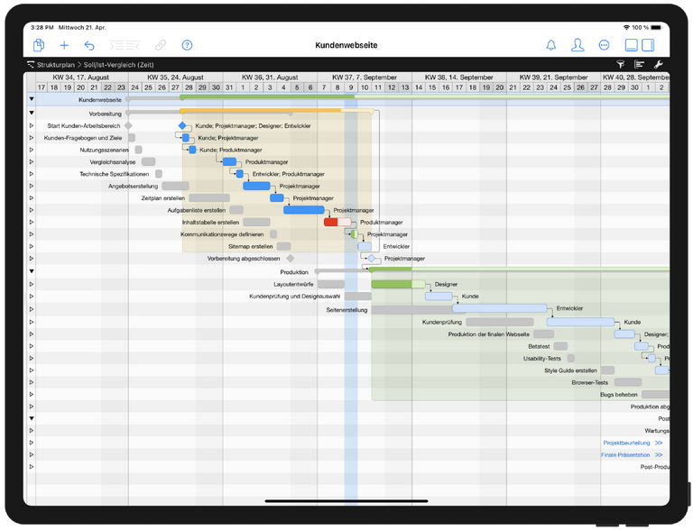Image resolution: width=693 pixels, height=530 pixels.
Task: Tap the plus add icon
Action: pyautogui.click(x=64, y=45)
